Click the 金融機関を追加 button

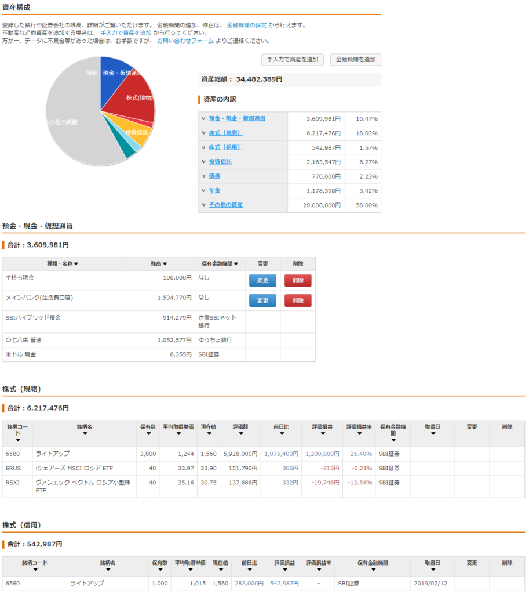click(356, 60)
